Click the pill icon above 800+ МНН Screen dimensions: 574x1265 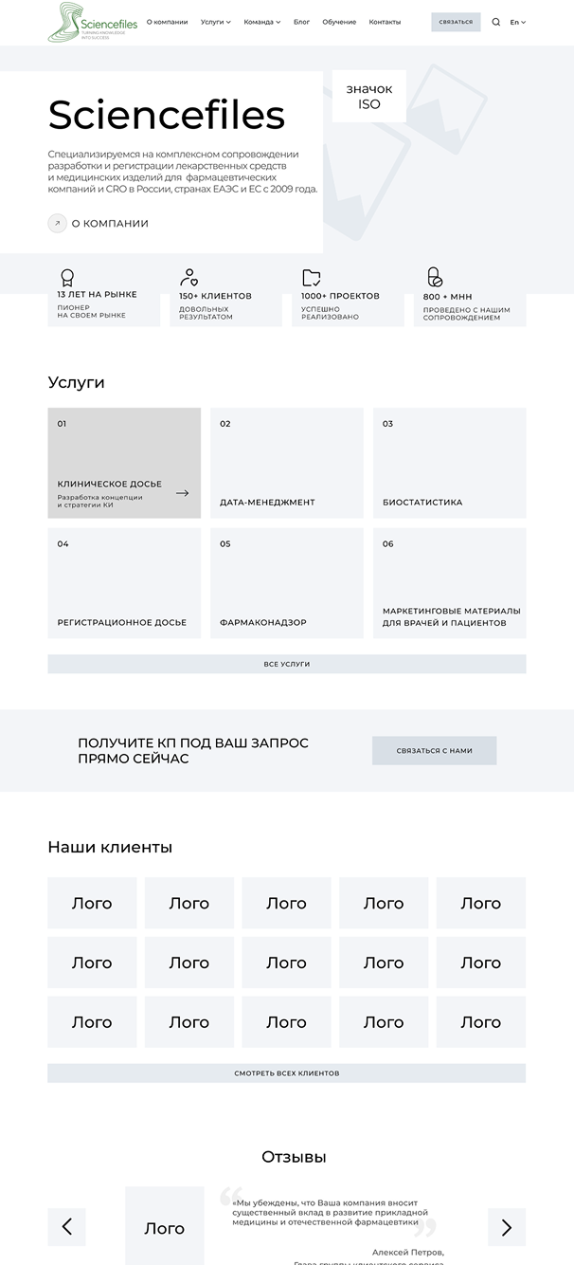[x=434, y=277]
